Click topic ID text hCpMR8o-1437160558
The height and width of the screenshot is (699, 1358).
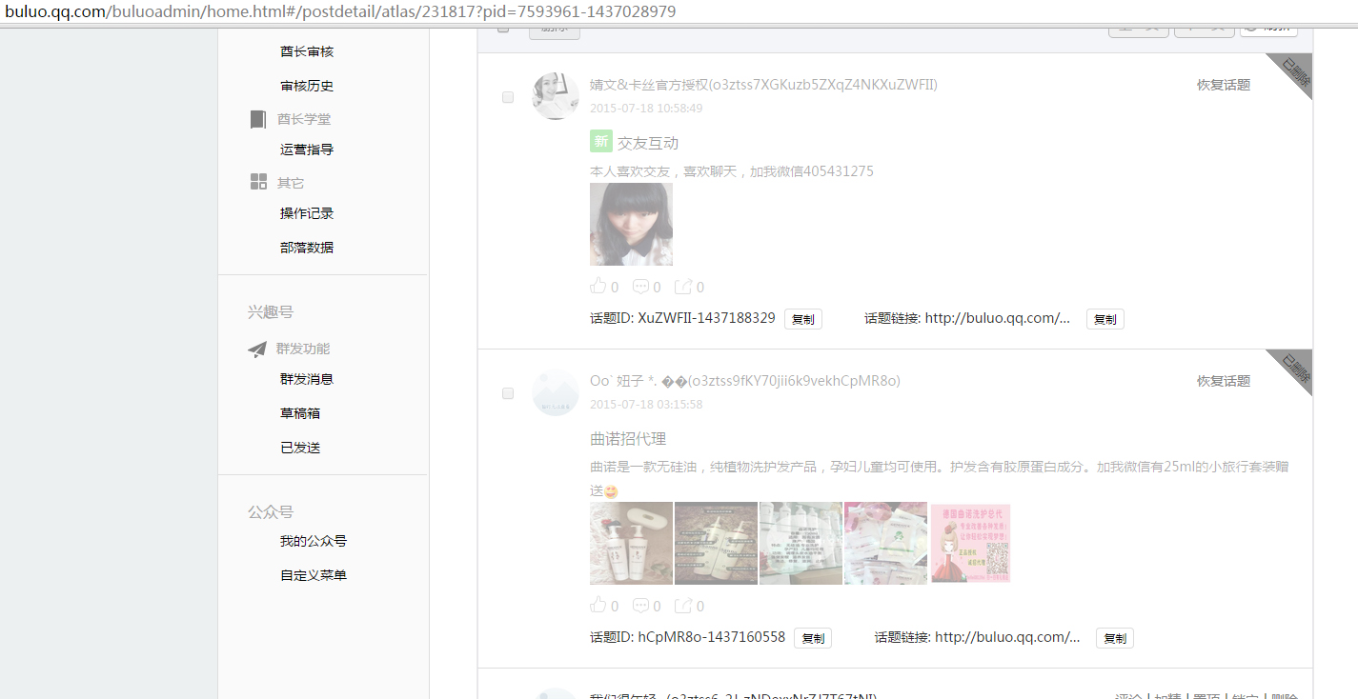711,637
